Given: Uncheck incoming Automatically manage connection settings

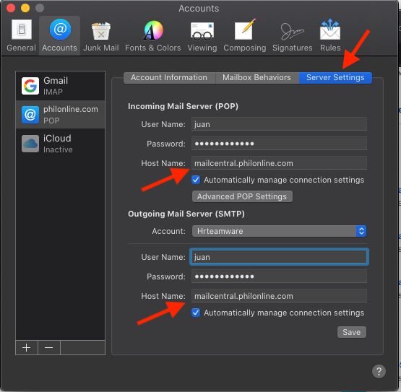Looking at the screenshot, I should (x=196, y=180).
